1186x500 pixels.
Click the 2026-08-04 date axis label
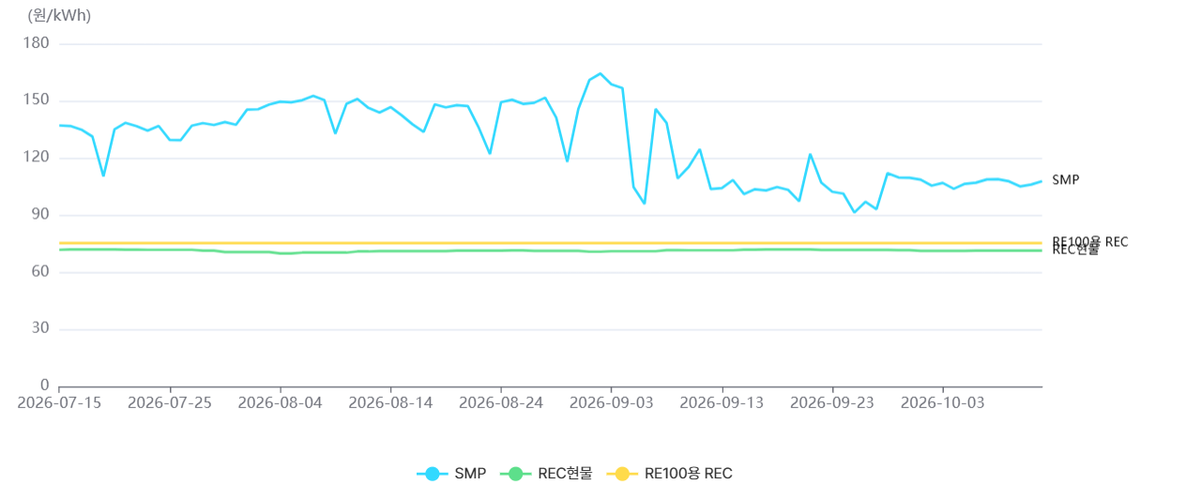click(281, 402)
